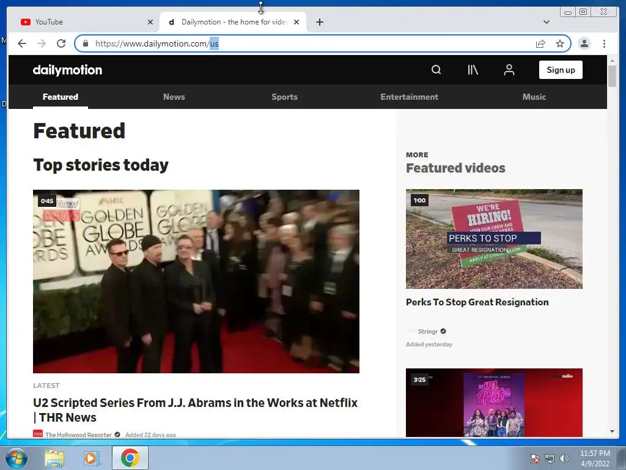This screenshot has width=626, height=470.
Task: Reload the current page
Action: point(61,43)
